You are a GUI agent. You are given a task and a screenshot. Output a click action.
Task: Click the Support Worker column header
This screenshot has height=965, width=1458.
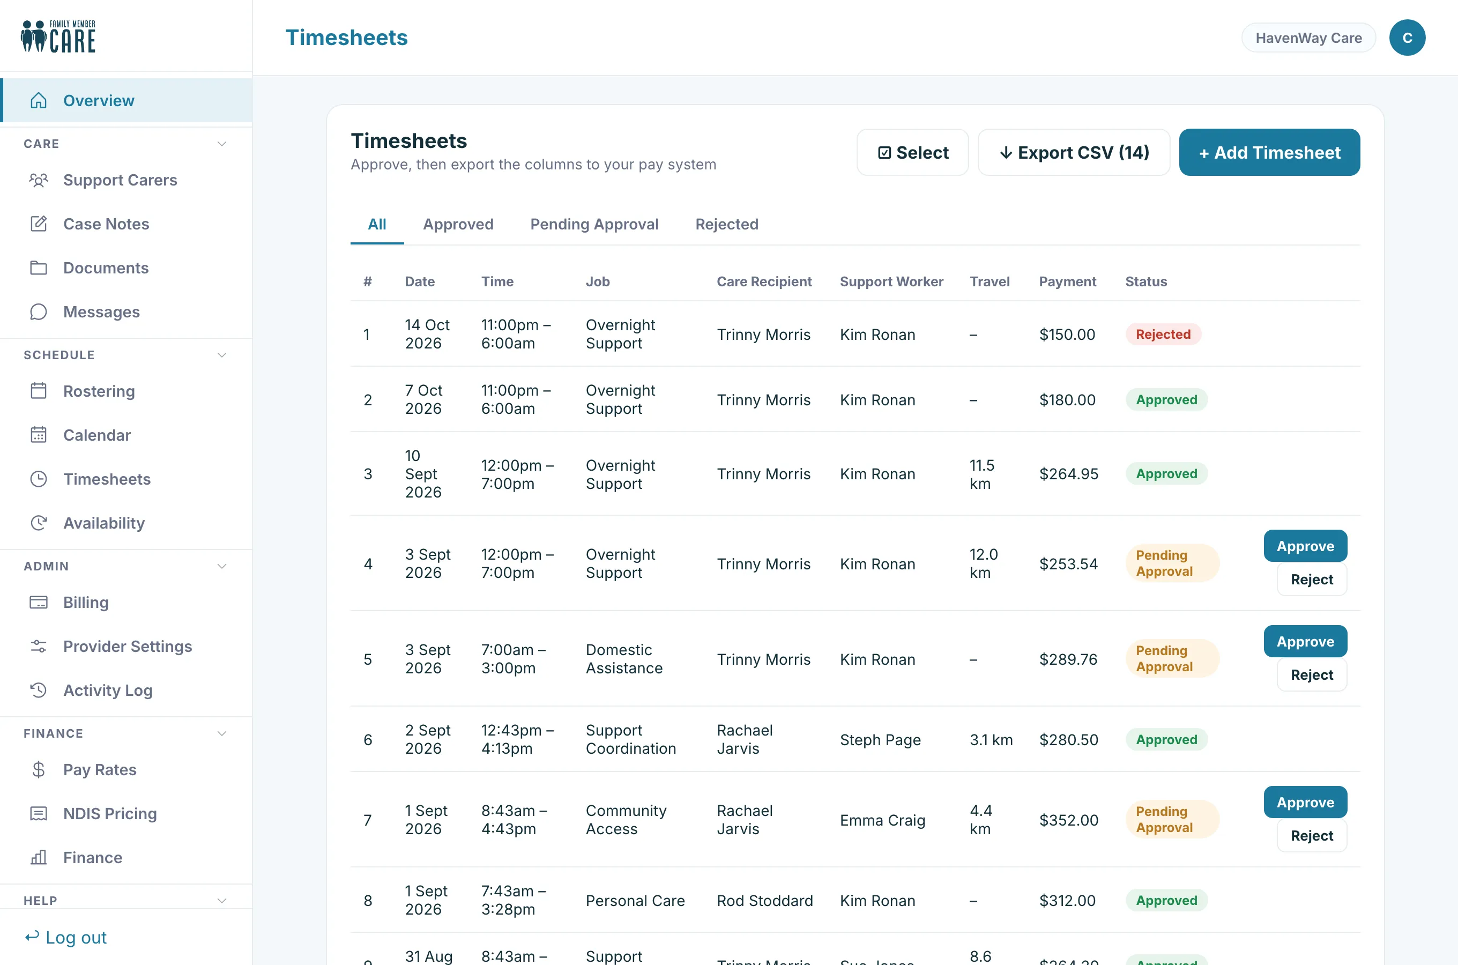click(891, 281)
